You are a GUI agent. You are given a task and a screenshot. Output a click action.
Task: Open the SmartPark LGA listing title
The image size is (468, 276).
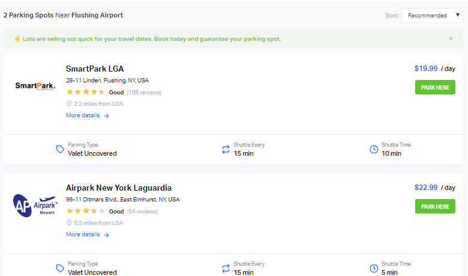click(x=94, y=69)
